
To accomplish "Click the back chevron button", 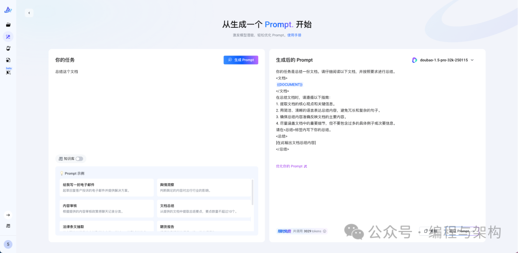I will (29, 13).
